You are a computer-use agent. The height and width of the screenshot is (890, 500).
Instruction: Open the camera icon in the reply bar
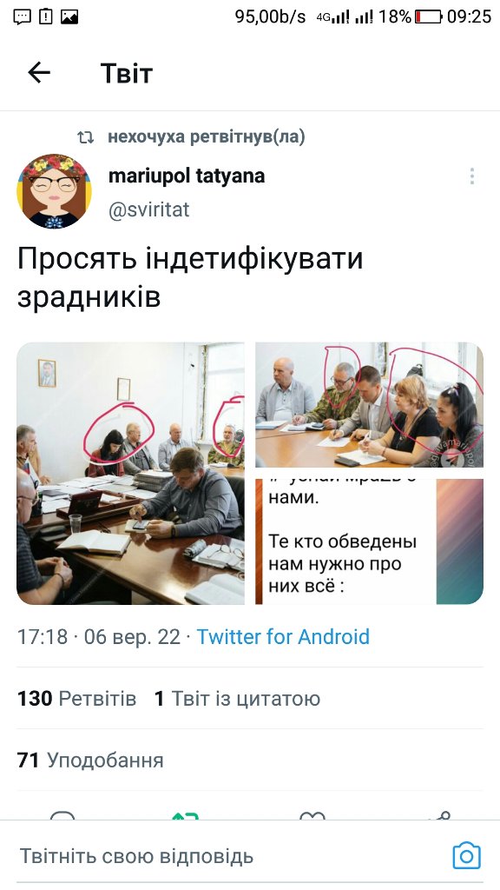tap(466, 855)
